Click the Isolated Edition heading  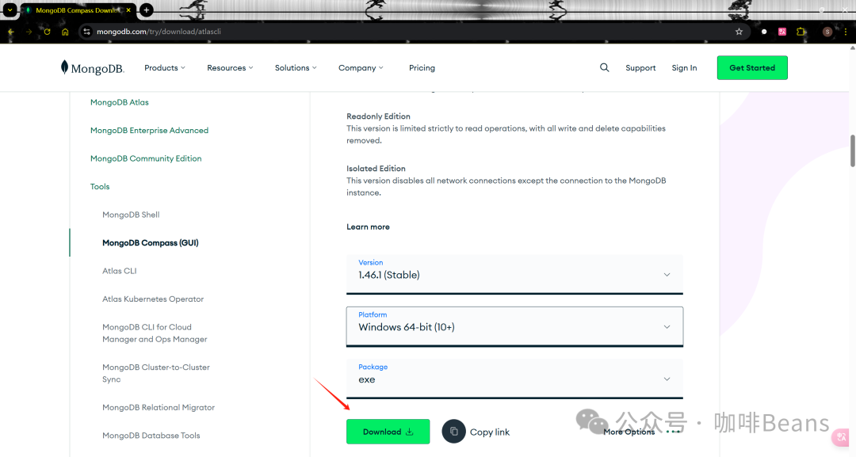376,169
